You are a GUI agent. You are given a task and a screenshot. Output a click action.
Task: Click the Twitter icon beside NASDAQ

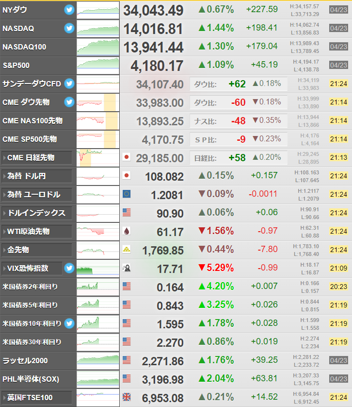pyautogui.click(x=69, y=28)
